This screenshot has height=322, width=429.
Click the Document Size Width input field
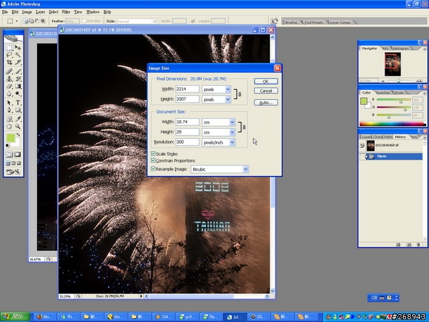coord(187,122)
